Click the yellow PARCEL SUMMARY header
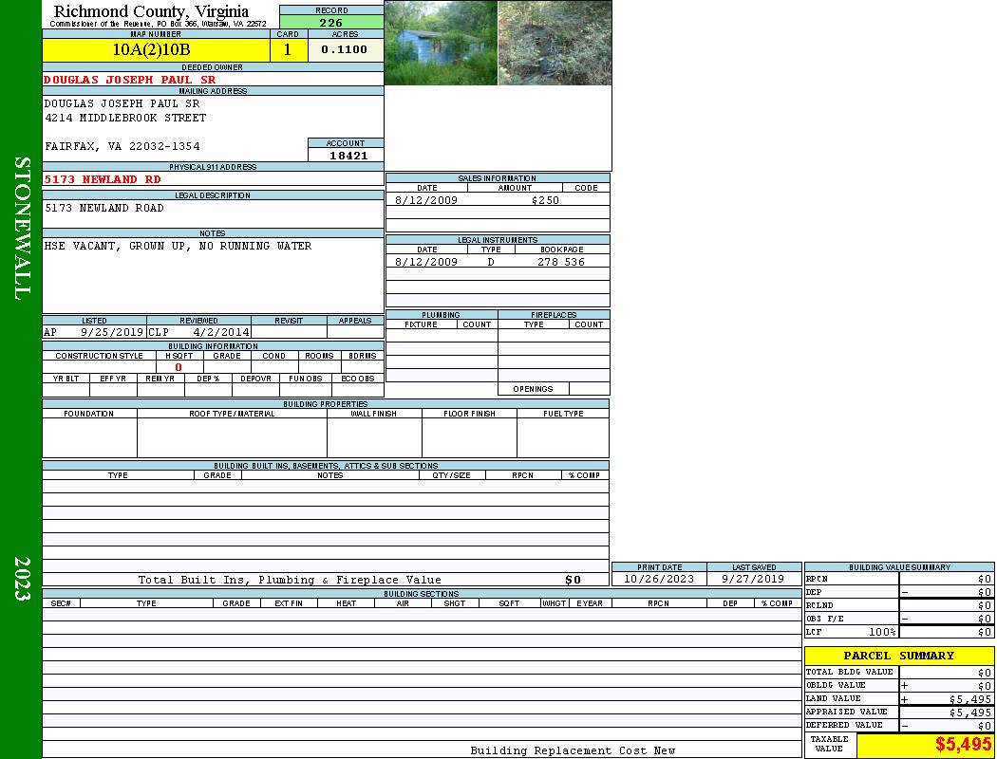This screenshot has width=997, height=759. 898,656
